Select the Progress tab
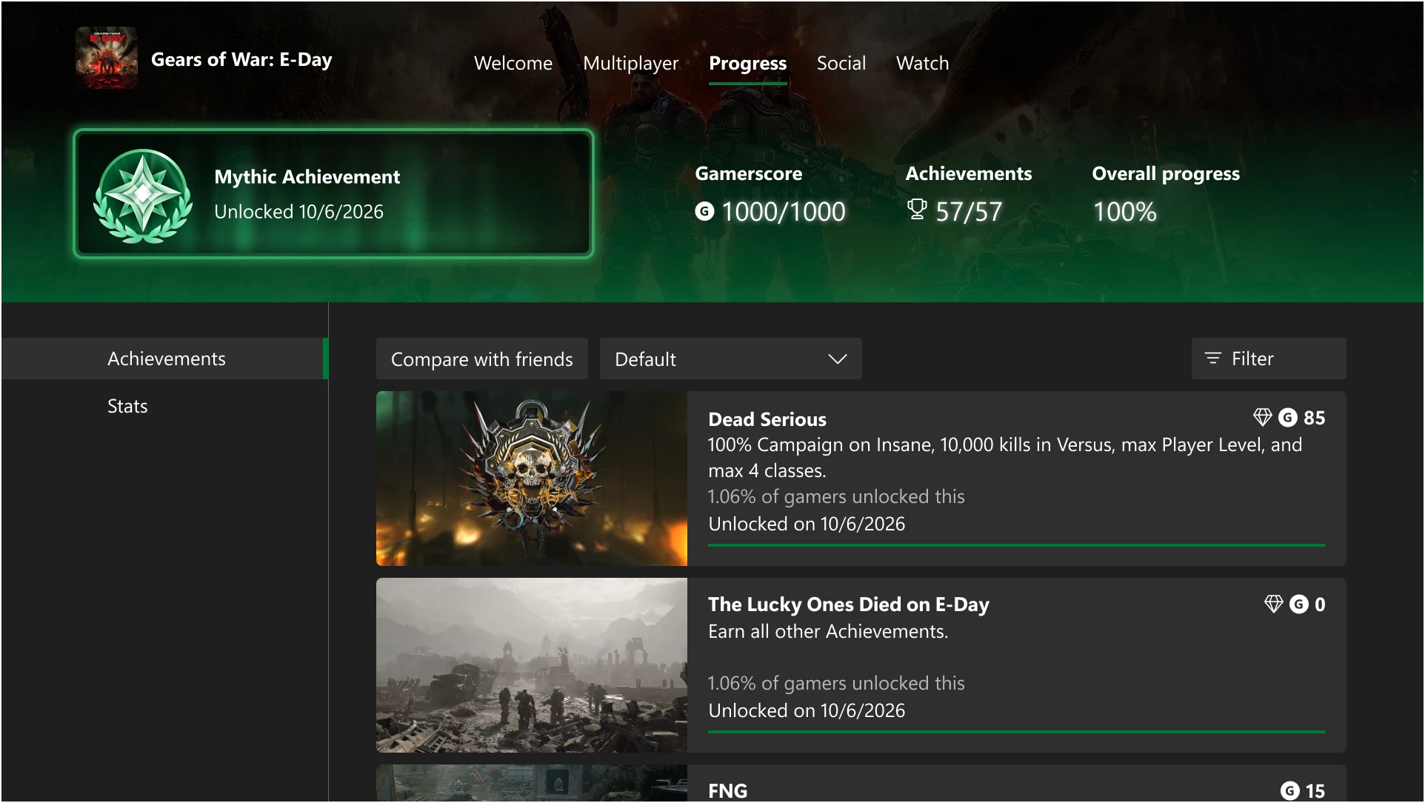Viewport: 1425px width, 803px height. (748, 64)
